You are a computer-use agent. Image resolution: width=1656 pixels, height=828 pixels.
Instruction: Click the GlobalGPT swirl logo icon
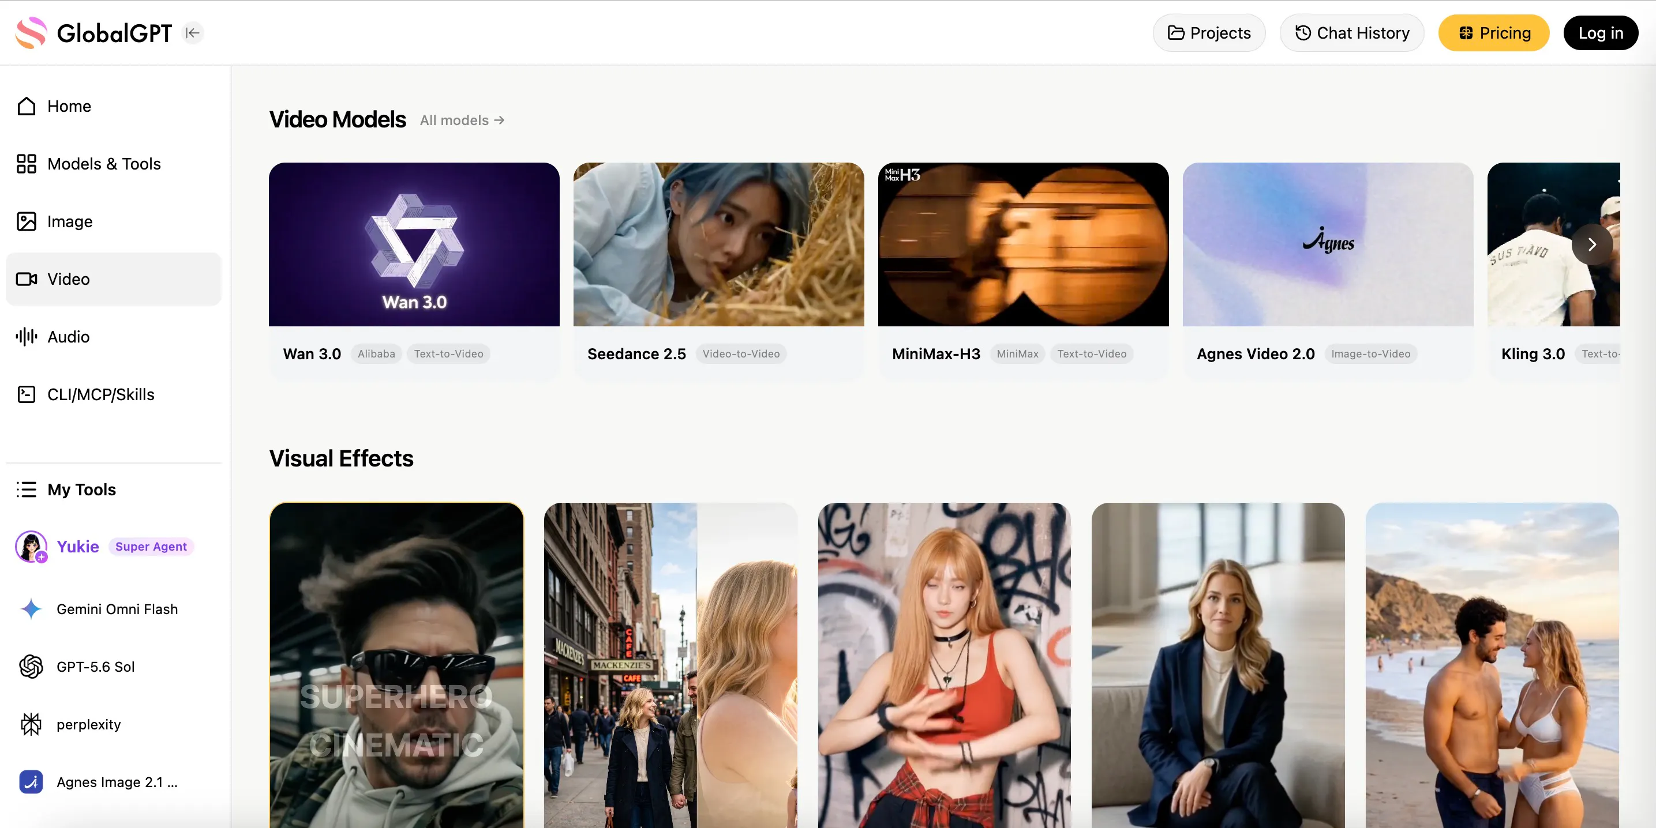tap(32, 33)
